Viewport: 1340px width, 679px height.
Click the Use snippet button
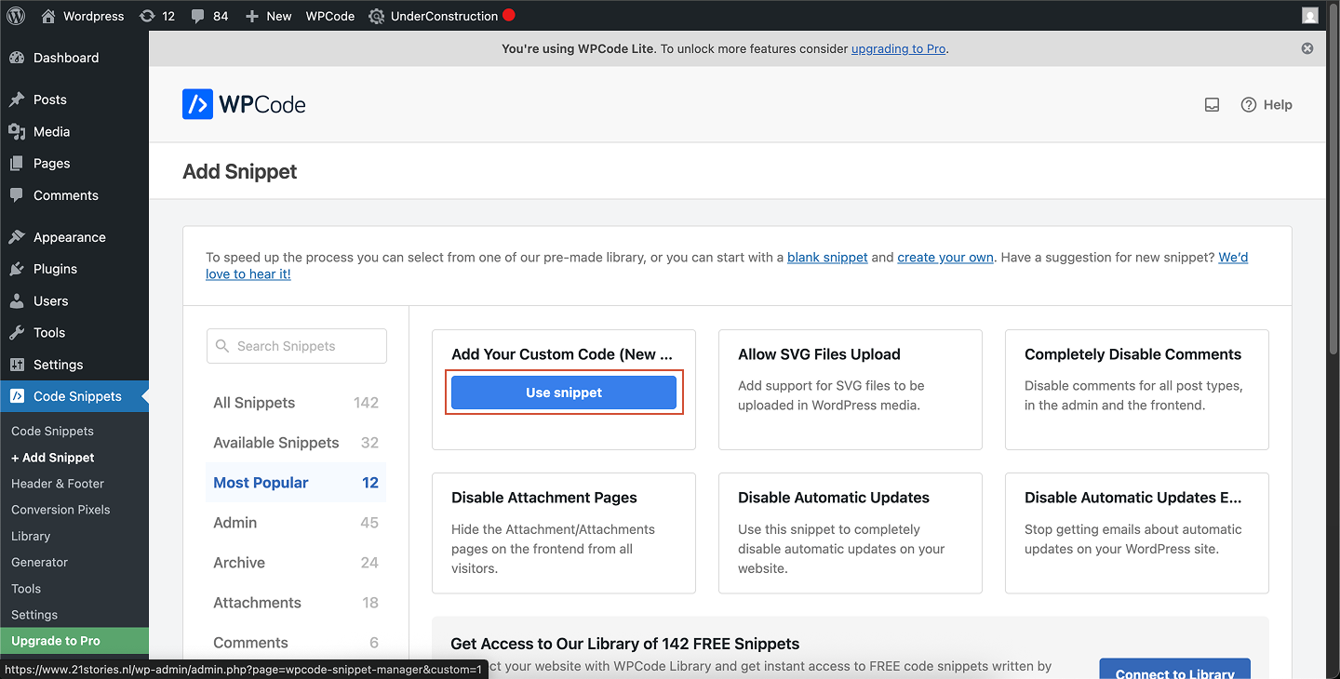pyautogui.click(x=563, y=392)
